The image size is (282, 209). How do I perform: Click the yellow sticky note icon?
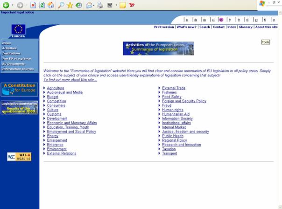123,5
